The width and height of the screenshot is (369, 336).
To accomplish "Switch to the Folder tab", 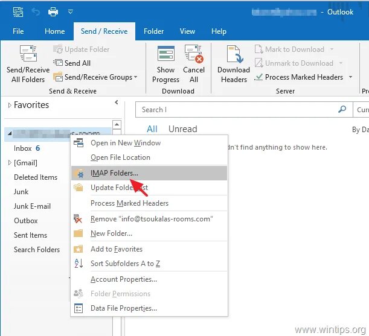I will [153, 31].
